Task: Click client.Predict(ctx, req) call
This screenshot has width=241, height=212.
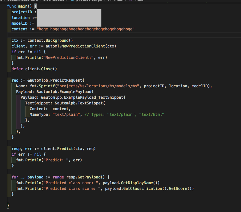Action: click(x=69, y=149)
